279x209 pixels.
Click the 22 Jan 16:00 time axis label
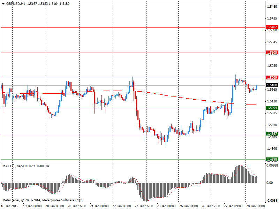tap(144, 206)
